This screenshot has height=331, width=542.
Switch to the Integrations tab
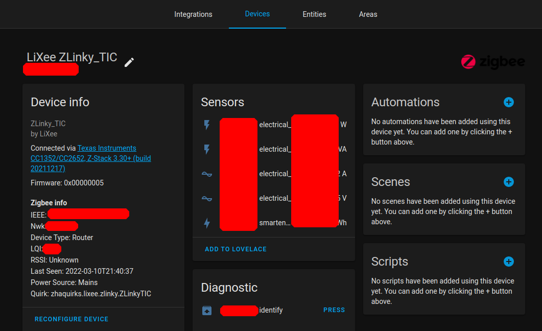pyautogui.click(x=193, y=14)
